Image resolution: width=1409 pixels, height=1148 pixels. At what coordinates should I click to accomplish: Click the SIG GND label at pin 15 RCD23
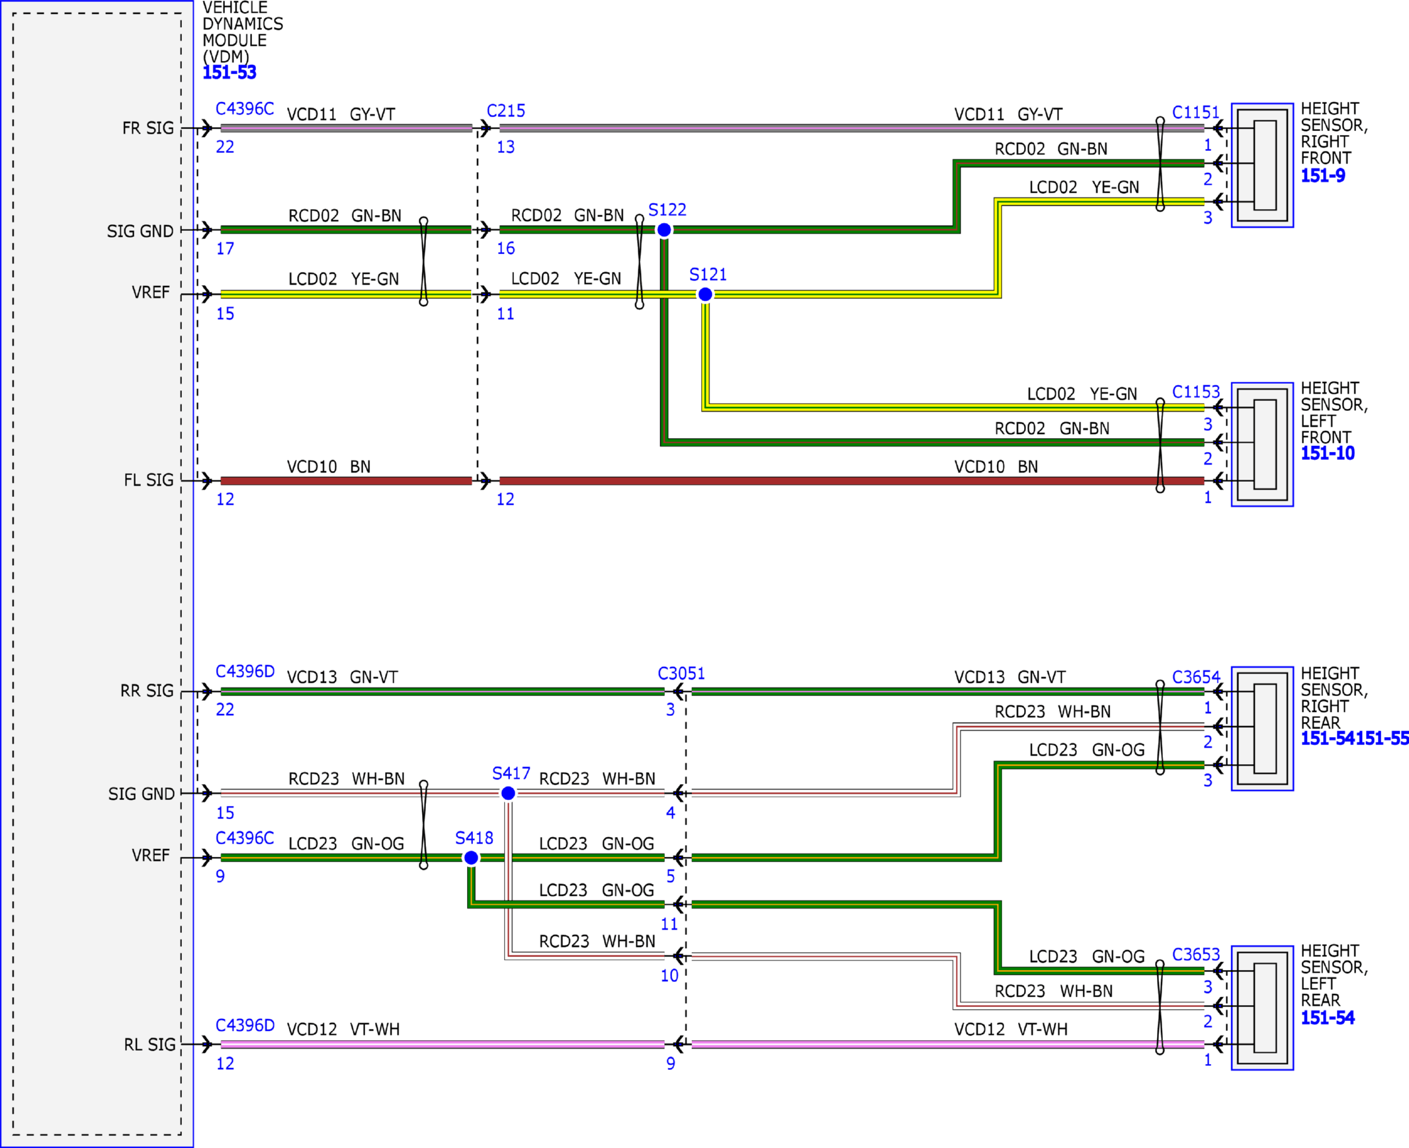(x=142, y=795)
